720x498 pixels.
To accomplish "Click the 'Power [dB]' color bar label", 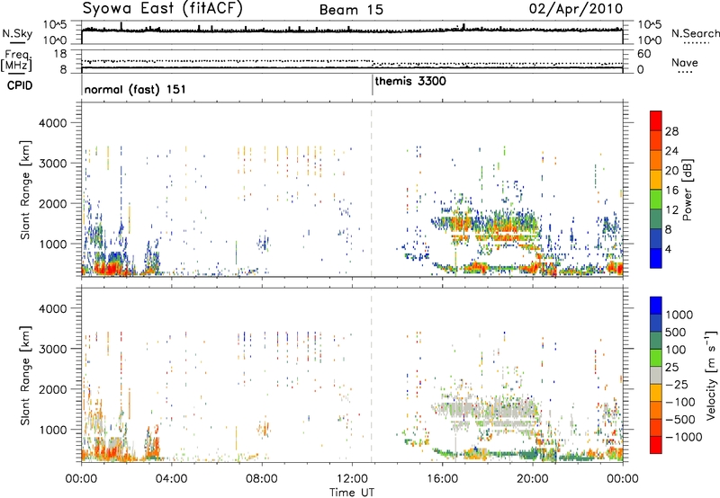I will (688, 190).
